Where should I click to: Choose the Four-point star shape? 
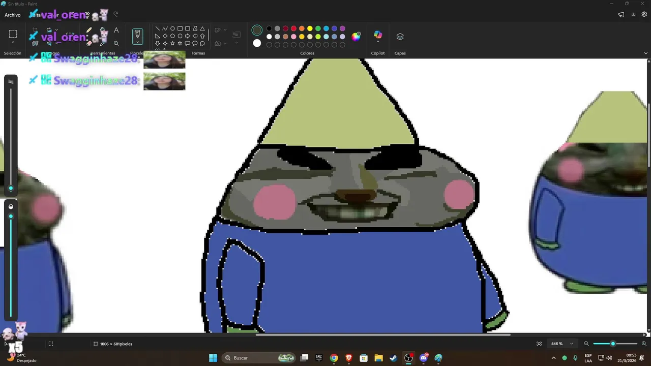pos(165,44)
